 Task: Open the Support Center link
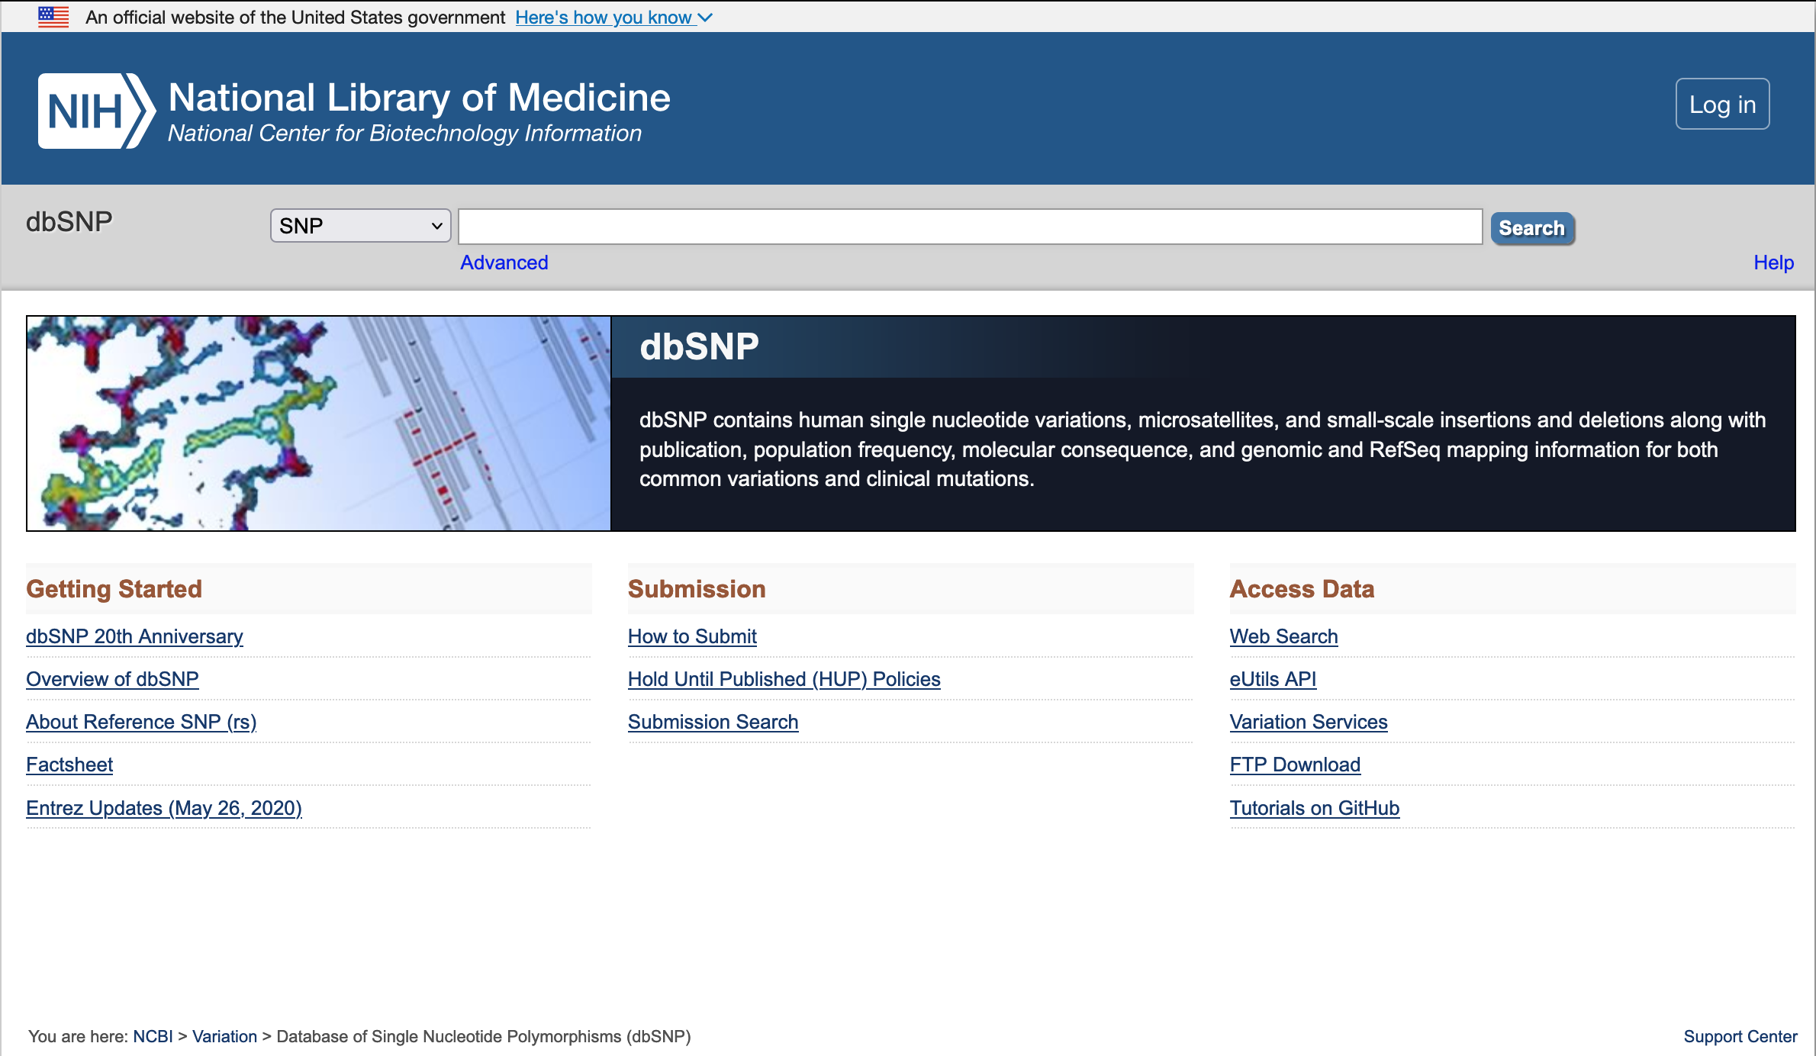(1740, 1036)
